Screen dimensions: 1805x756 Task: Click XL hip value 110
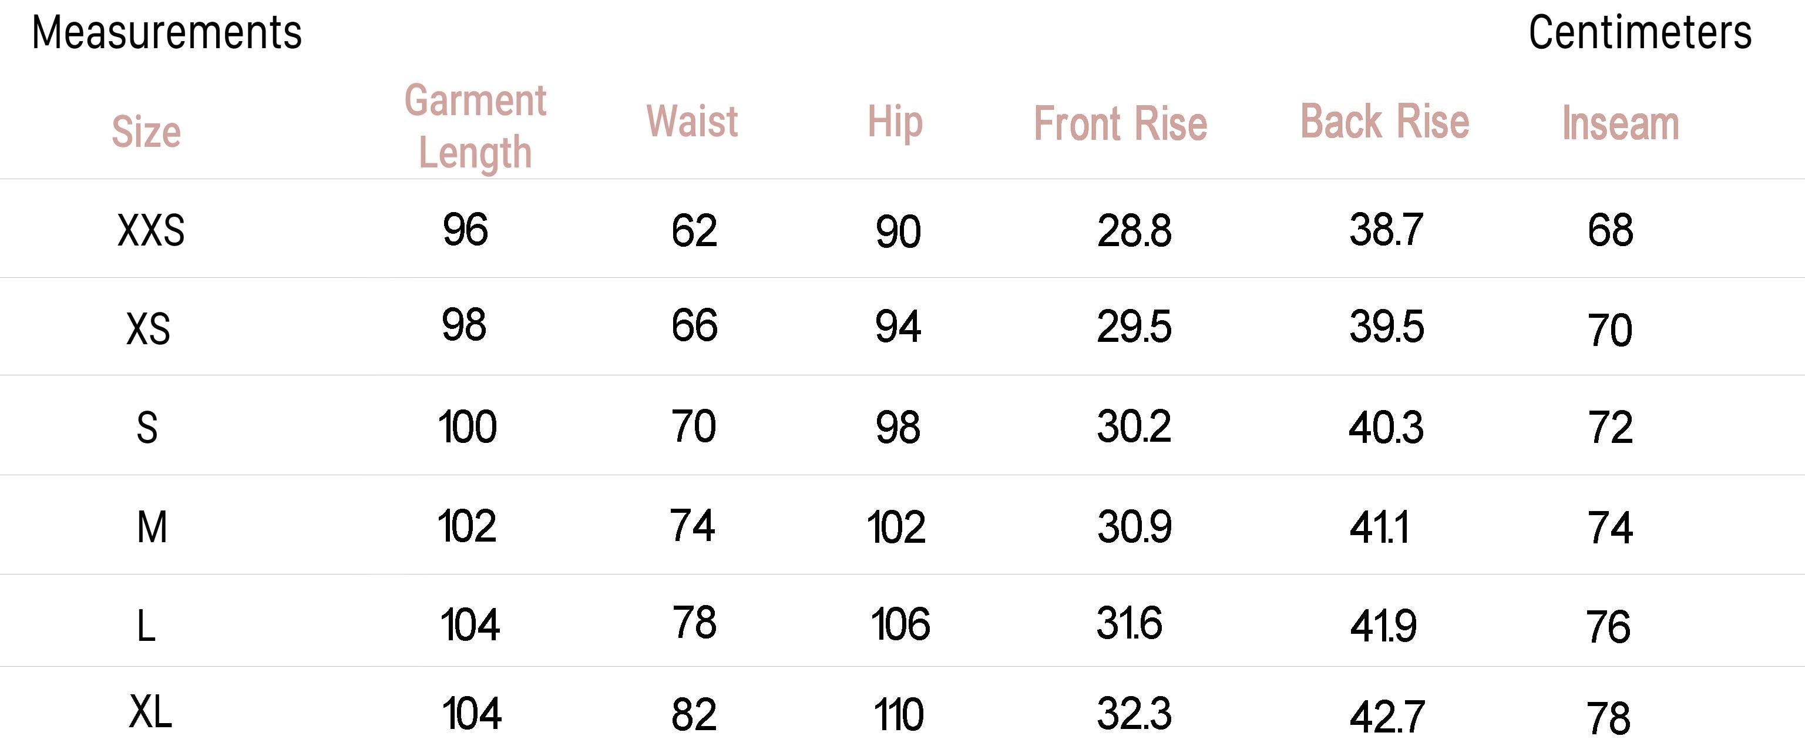point(898,715)
